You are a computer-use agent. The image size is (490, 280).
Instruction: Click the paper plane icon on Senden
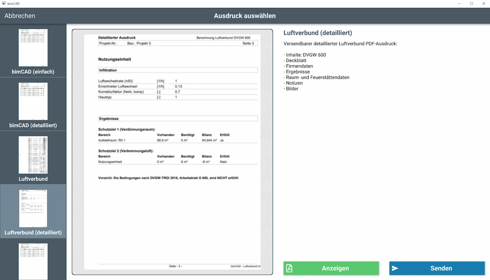pyautogui.click(x=395, y=268)
